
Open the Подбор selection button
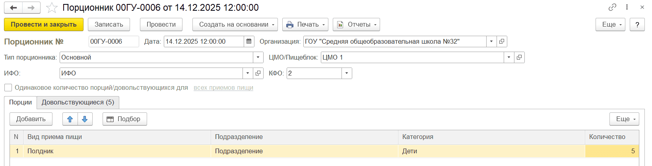click(124, 119)
